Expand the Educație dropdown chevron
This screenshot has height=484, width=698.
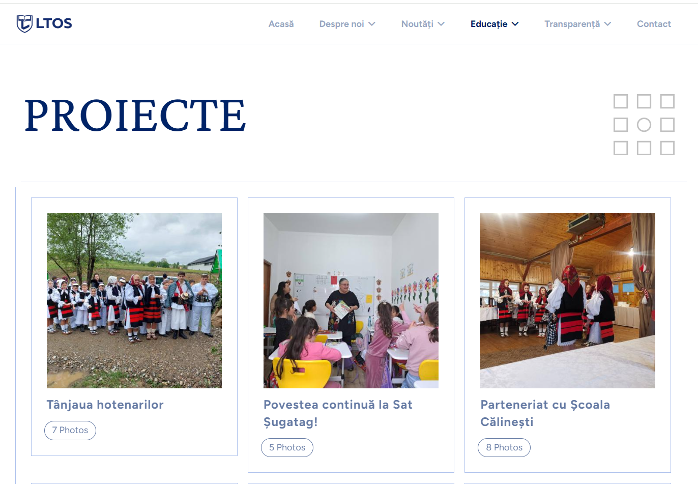(x=515, y=24)
